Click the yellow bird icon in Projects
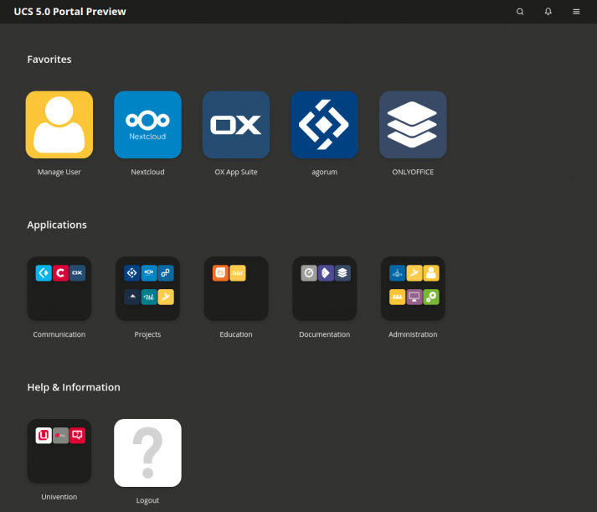The width and height of the screenshot is (597, 512). [166, 297]
